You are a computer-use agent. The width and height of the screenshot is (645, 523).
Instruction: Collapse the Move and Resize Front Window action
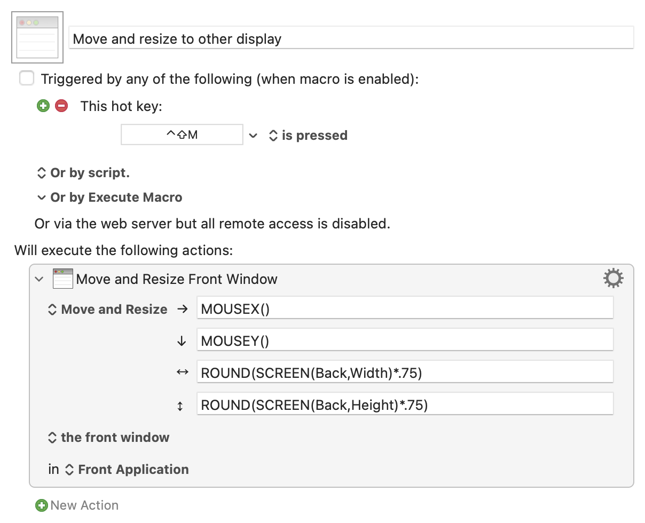coord(39,279)
